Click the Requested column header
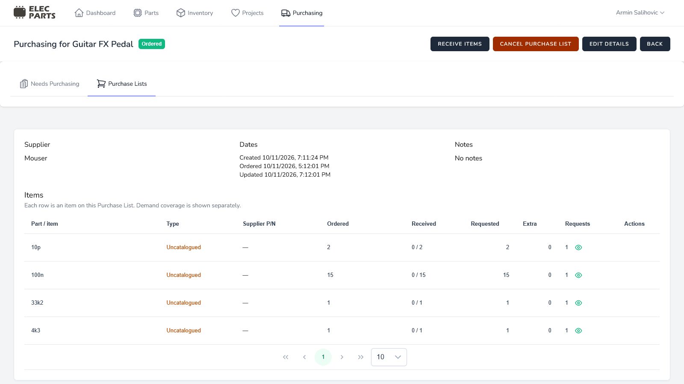The image size is (684, 384). [485, 224]
